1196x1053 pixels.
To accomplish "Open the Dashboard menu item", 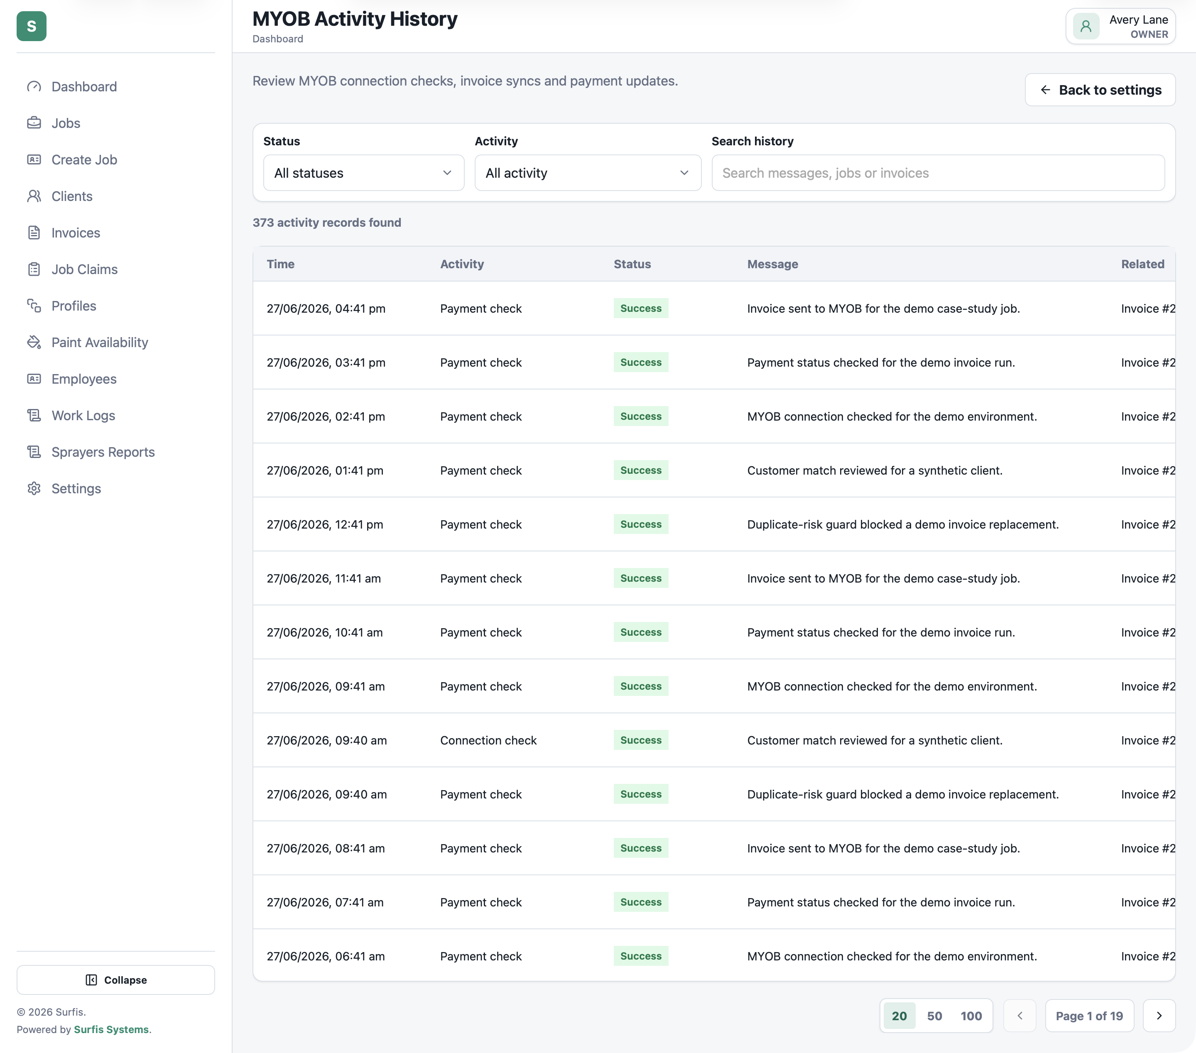I will coord(116,87).
